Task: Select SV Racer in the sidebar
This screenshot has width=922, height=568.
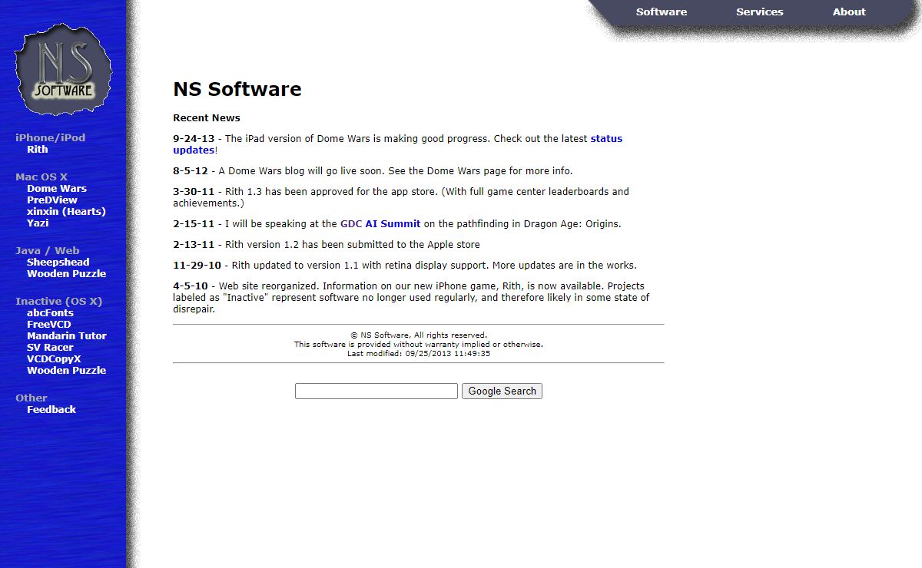Action: click(x=50, y=348)
